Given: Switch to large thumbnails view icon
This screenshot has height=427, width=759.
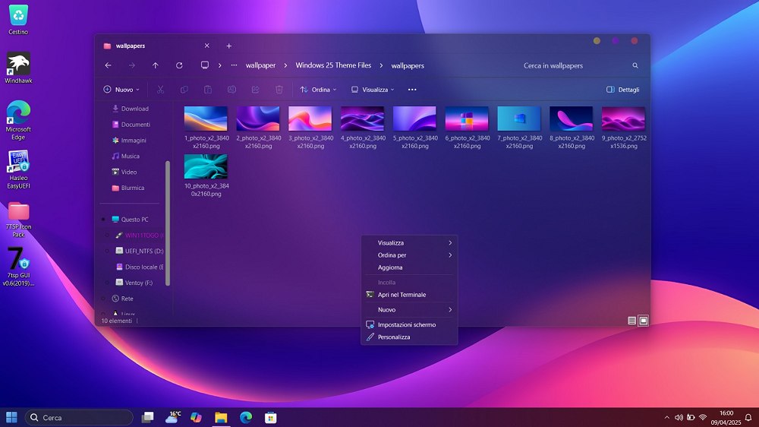Looking at the screenshot, I should point(644,321).
